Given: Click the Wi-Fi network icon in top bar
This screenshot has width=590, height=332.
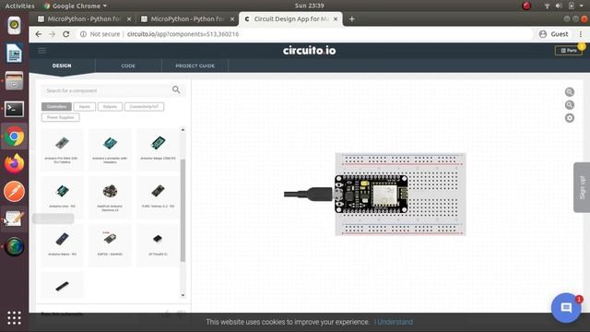Looking at the screenshot, I should click(547, 6).
